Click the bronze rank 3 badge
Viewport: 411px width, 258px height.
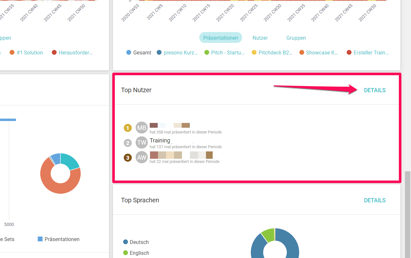point(128,157)
